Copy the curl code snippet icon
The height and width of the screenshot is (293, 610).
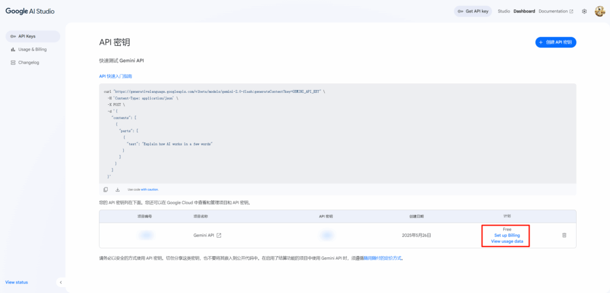tap(105, 189)
